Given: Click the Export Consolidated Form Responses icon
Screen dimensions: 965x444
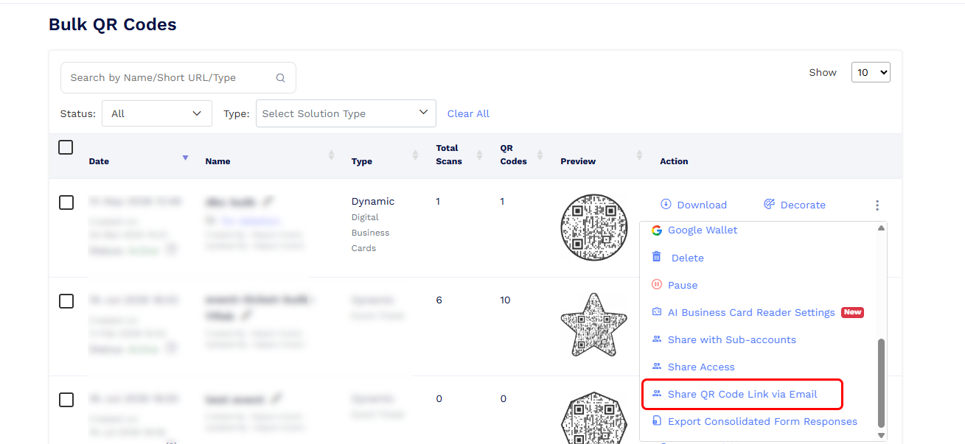Looking at the screenshot, I should click(657, 421).
